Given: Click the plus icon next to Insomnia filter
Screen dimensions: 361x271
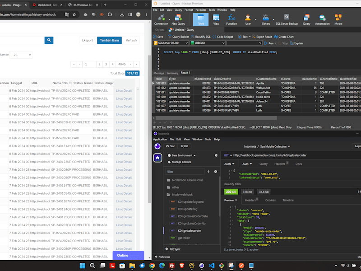Looking at the screenshot, I should (216, 172).
